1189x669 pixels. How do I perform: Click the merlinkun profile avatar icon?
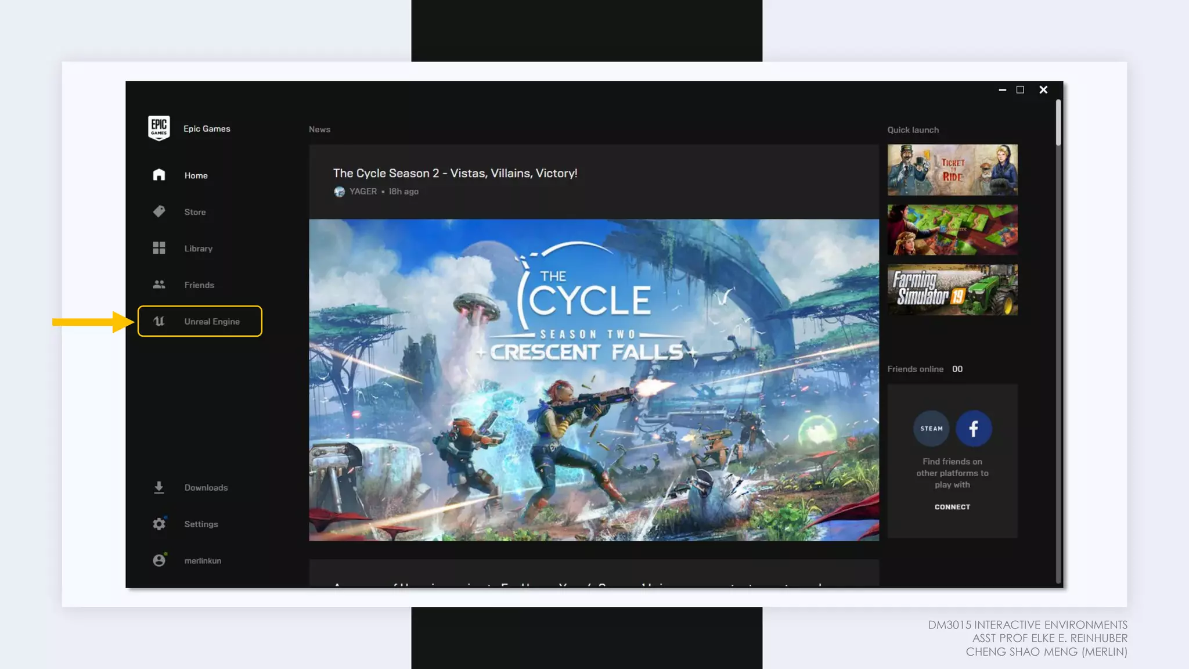click(159, 560)
